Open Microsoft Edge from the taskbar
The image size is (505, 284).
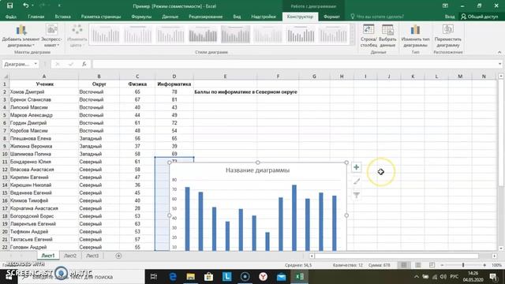[173, 277]
